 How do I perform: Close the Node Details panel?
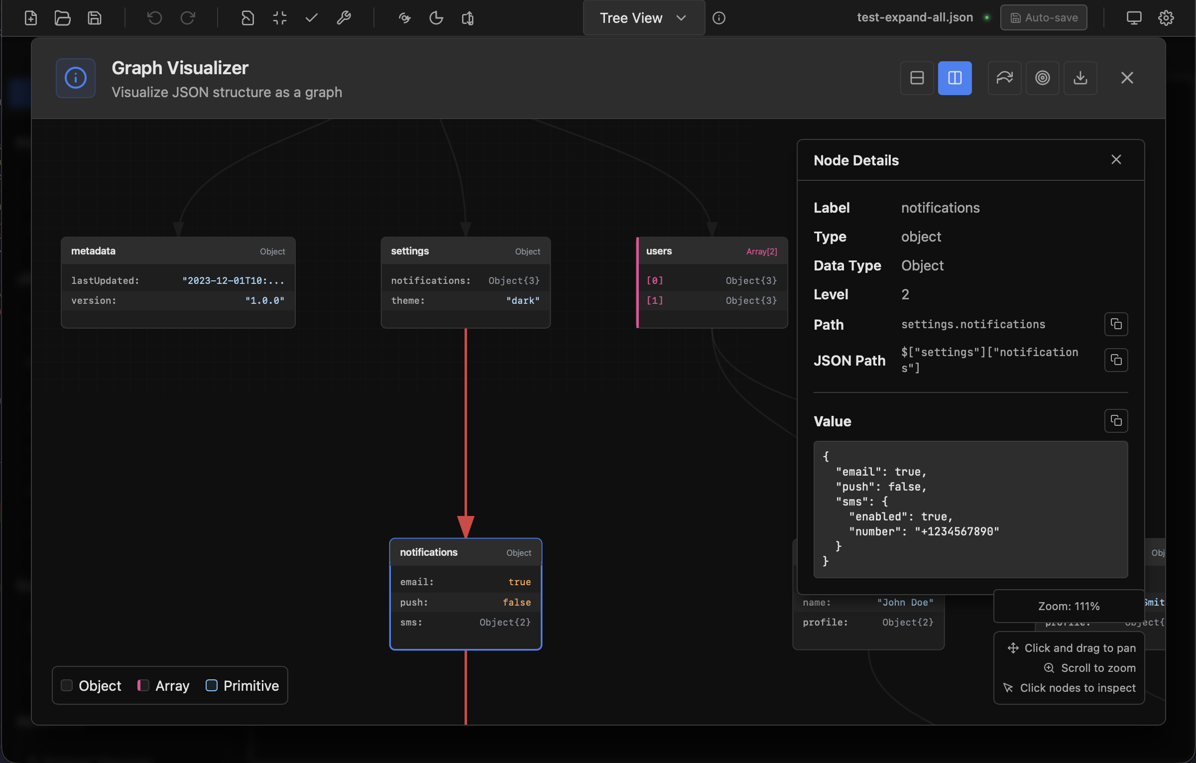(1116, 160)
